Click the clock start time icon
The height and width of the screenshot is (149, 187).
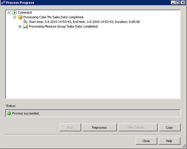tap(25, 22)
